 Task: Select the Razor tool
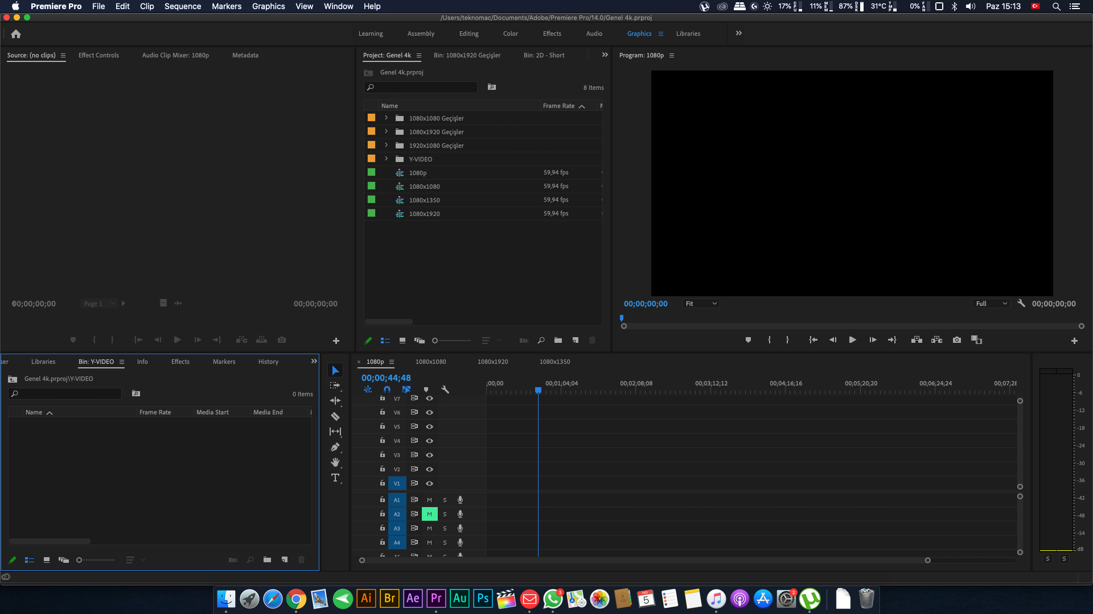pos(335,416)
